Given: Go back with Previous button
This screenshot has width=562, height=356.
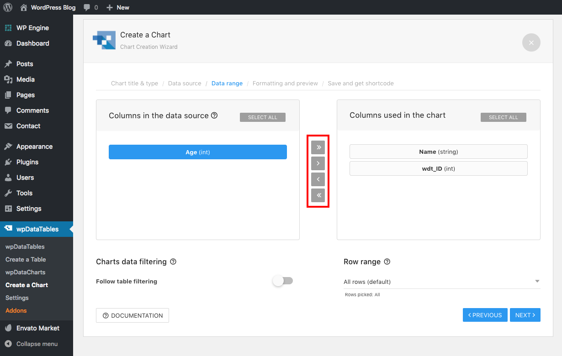Looking at the screenshot, I should pos(485,315).
